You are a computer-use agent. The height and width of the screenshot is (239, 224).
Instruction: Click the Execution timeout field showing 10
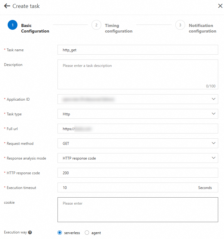click(138, 187)
